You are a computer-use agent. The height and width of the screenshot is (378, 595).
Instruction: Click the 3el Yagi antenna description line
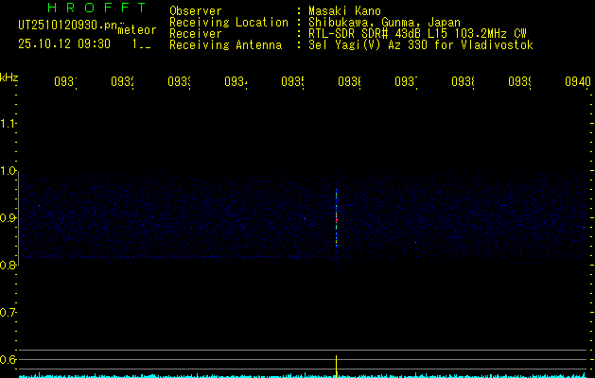[x=421, y=45]
